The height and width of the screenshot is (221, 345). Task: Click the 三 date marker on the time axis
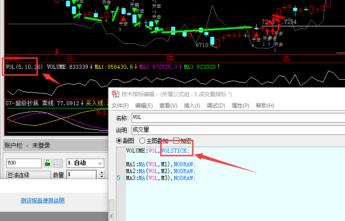point(71,59)
